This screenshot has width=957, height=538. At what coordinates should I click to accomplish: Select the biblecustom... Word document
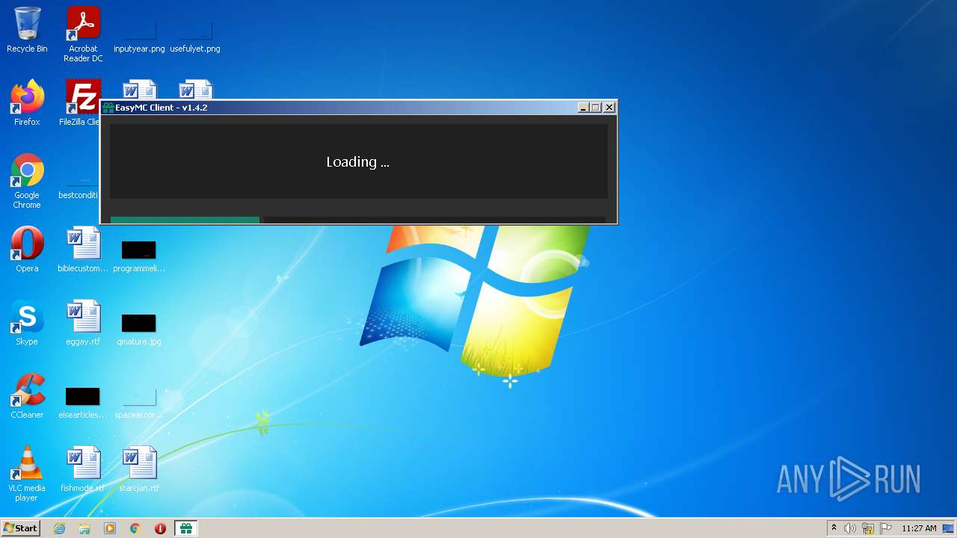coord(83,250)
